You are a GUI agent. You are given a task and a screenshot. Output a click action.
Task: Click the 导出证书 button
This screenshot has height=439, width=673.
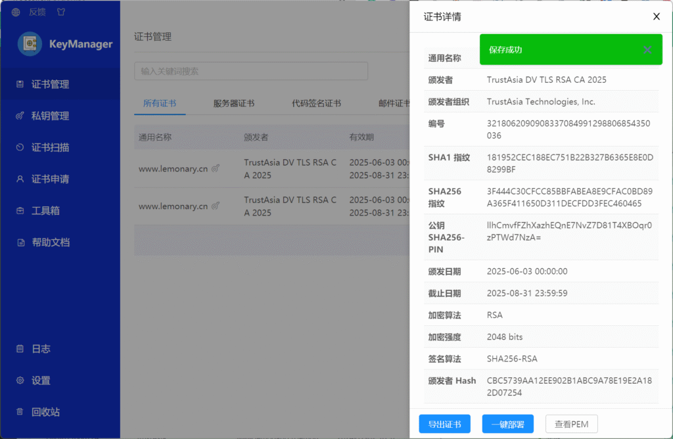[444, 424]
